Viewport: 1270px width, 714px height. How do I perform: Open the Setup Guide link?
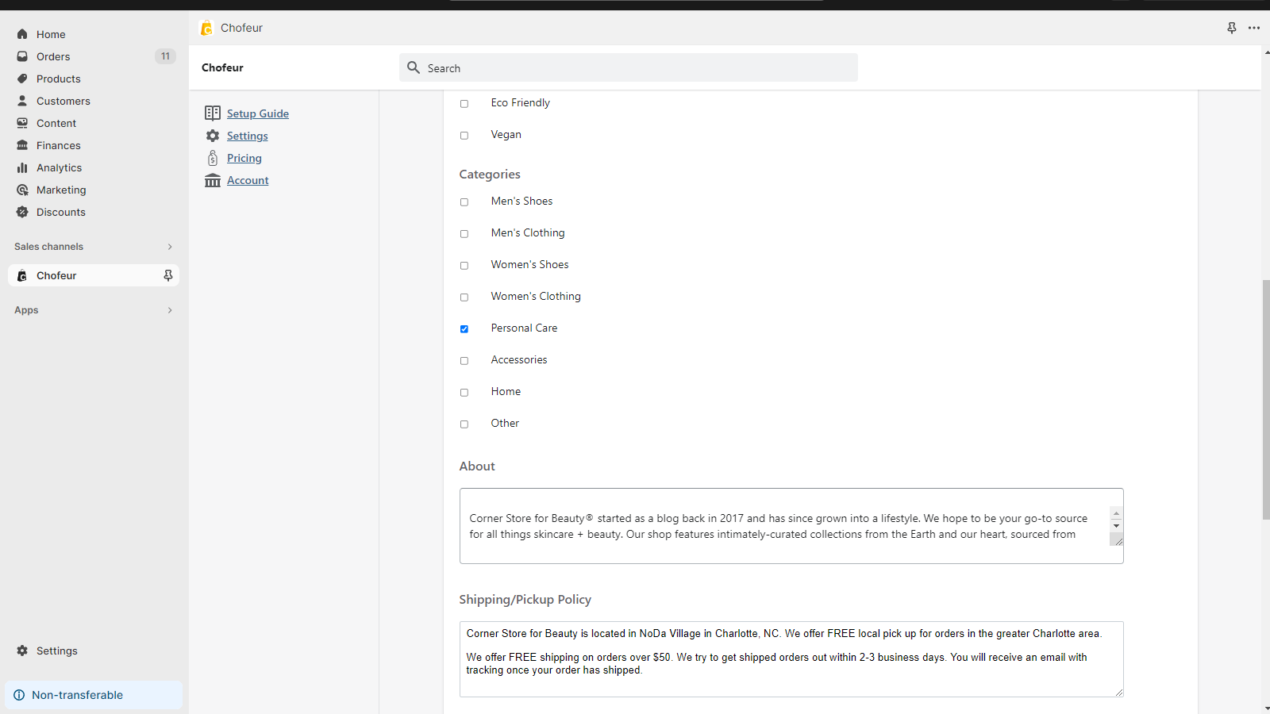(x=258, y=113)
